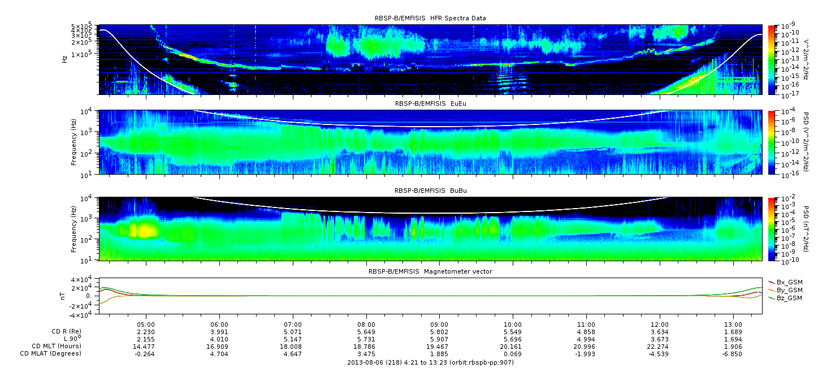Click the By_GSM yellow legend line marker

[x=771, y=289]
